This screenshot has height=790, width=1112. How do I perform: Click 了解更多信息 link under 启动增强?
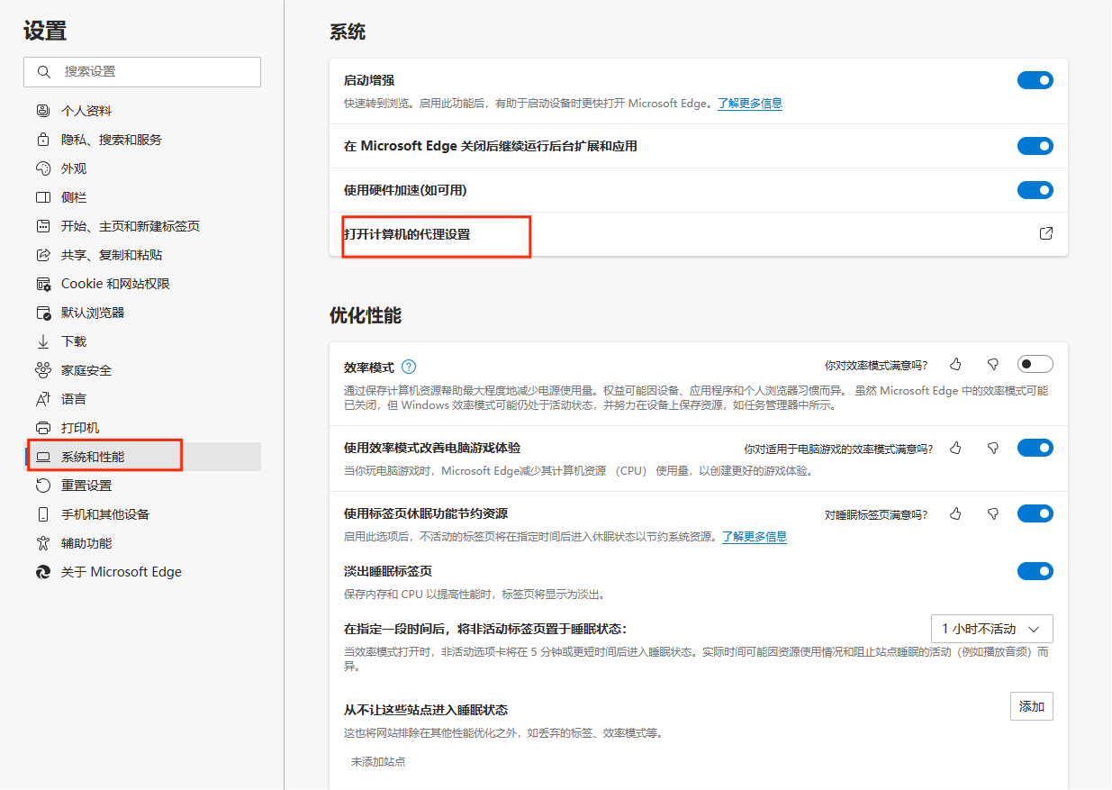(x=749, y=104)
